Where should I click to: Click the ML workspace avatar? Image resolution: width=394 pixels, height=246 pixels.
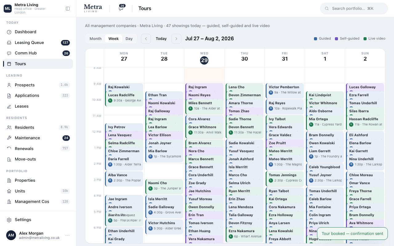click(x=8, y=9)
